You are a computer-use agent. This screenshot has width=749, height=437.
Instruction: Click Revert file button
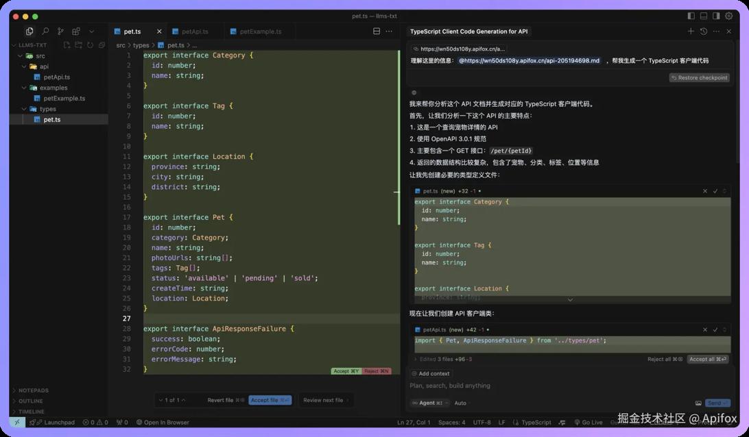(x=226, y=400)
